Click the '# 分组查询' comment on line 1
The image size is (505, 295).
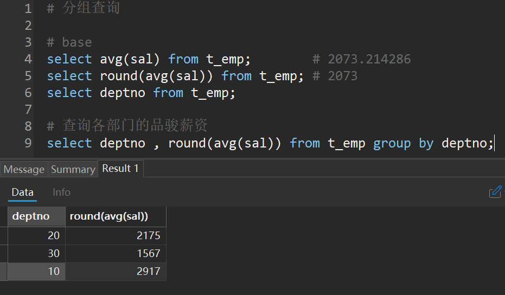click(x=83, y=8)
